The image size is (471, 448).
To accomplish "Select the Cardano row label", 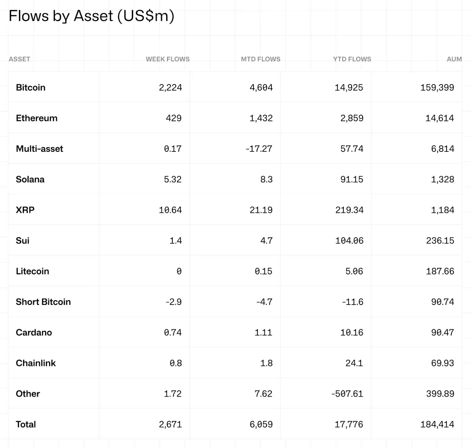I will (34, 332).
